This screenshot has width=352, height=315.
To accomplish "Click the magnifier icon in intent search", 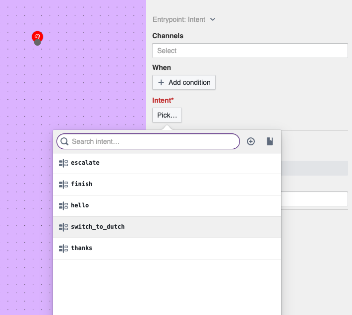I will [x=64, y=141].
